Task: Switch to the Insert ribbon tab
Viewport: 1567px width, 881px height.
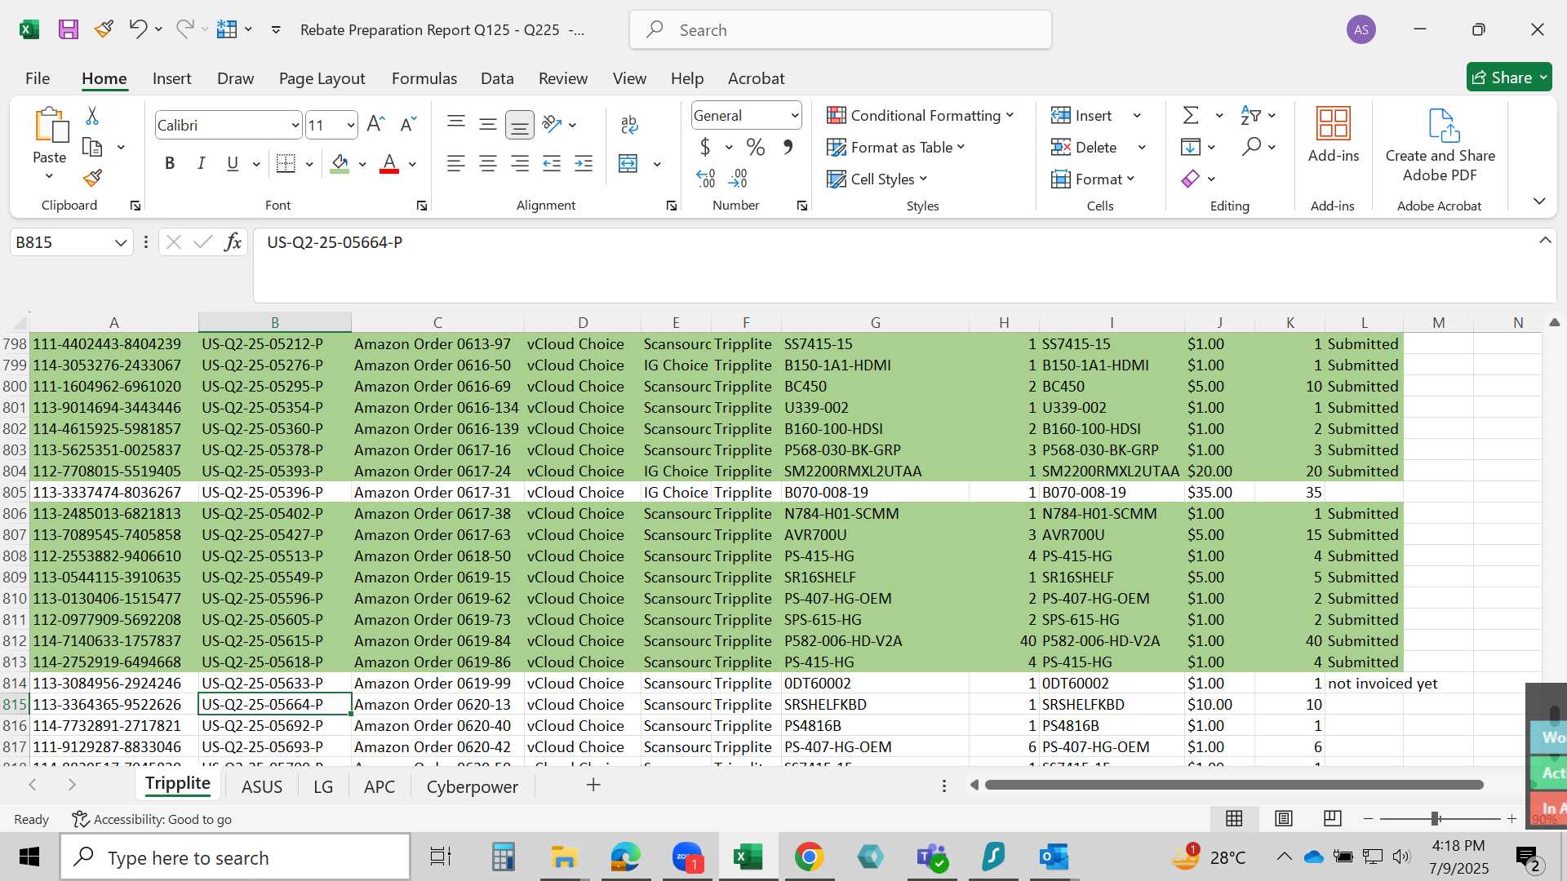Action: pyautogui.click(x=171, y=78)
